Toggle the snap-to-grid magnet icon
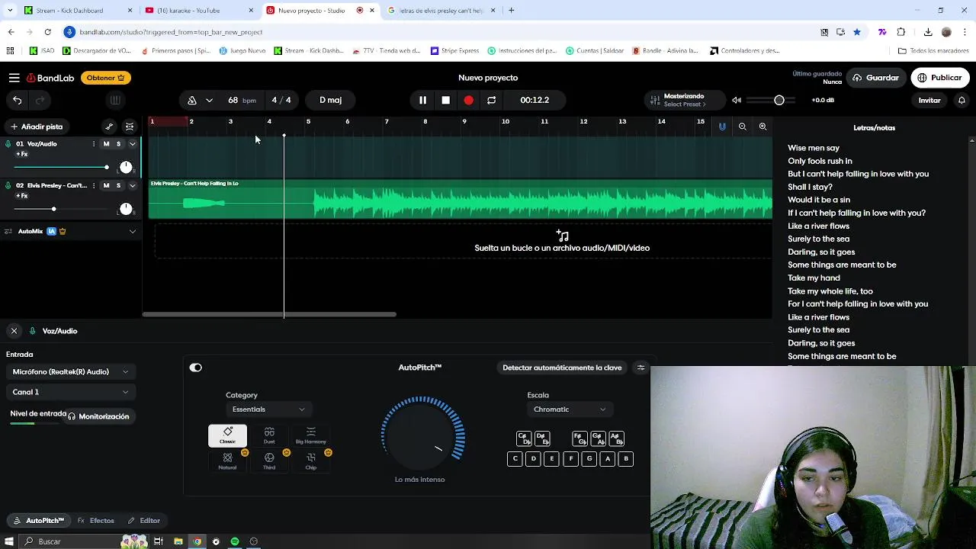 (x=722, y=127)
